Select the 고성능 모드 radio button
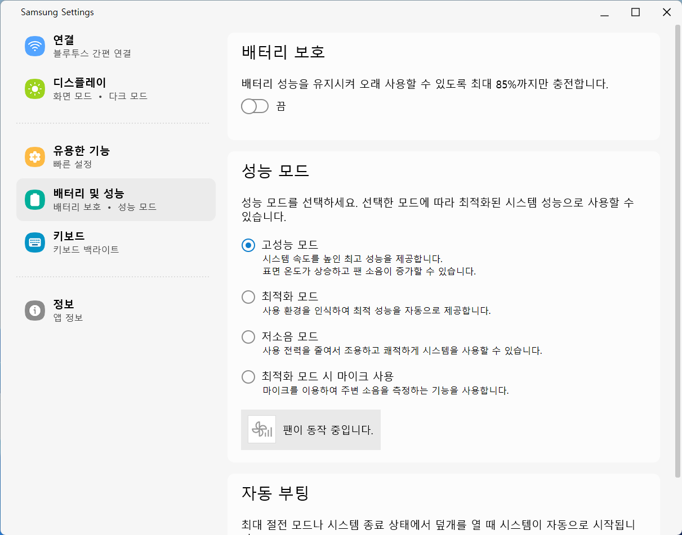682x535 pixels. click(248, 245)
